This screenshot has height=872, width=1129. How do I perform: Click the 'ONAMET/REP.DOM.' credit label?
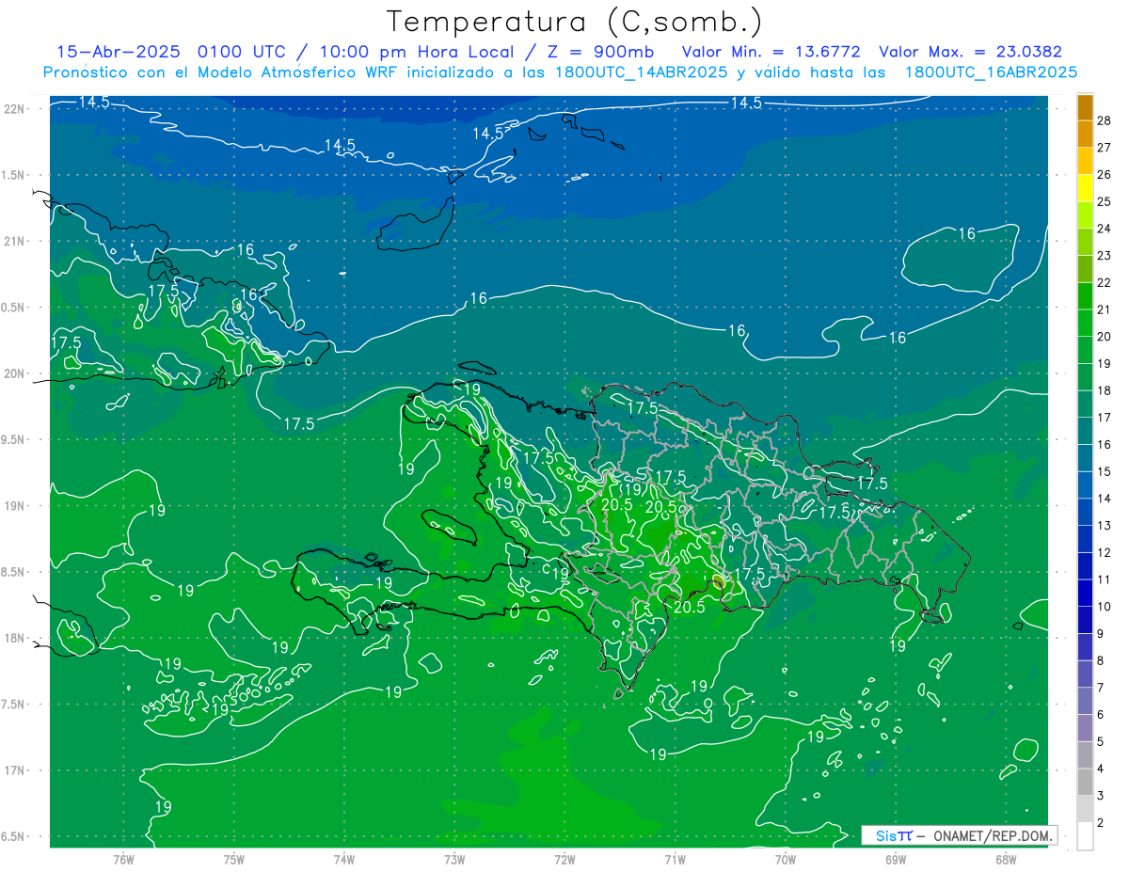click(993, 835)
